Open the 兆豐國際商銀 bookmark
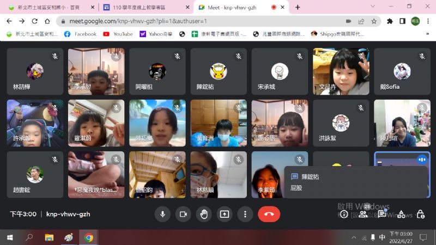The image size is (436, 245). (278, 34)
